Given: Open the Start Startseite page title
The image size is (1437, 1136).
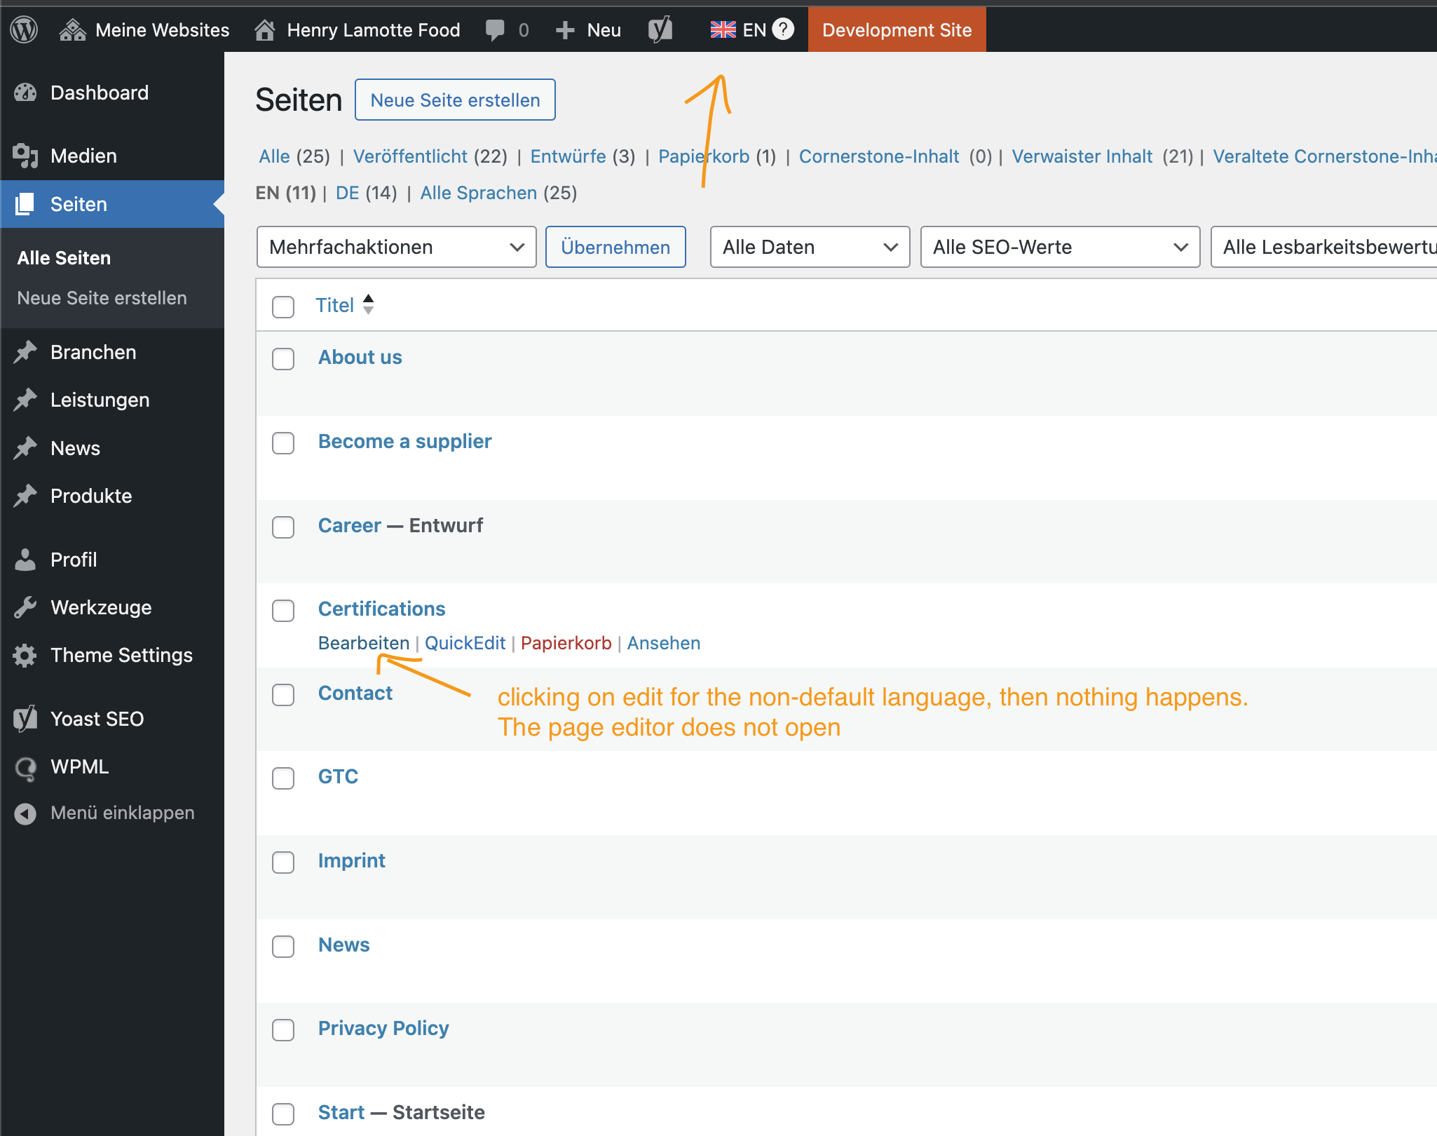Looking at the screenshot, I should coord(341,1112).
